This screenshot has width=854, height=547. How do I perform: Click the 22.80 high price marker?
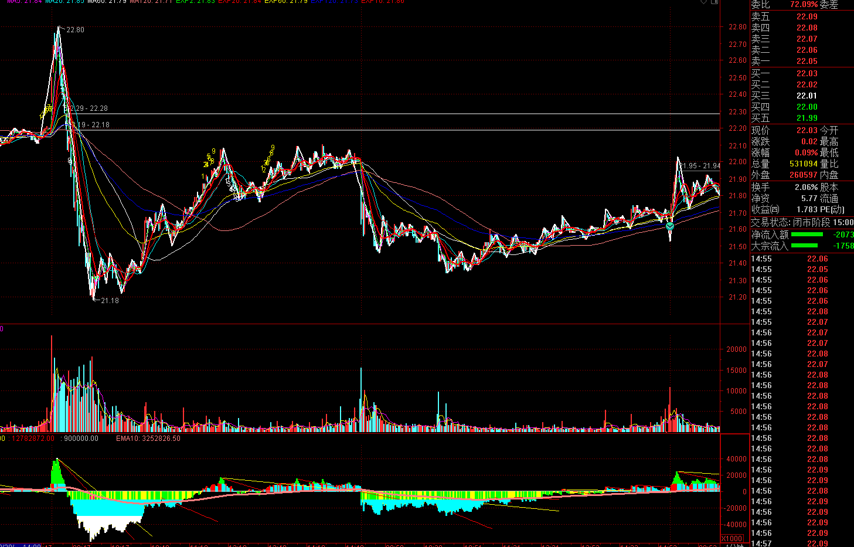[x=75, y=30]
